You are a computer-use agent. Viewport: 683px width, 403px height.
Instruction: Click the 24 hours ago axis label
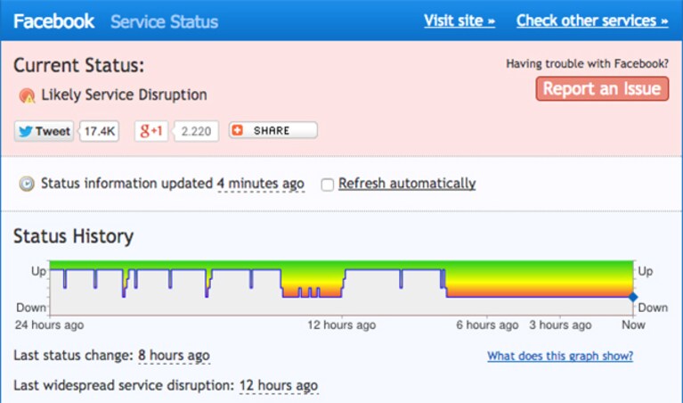tap(49, 325)
